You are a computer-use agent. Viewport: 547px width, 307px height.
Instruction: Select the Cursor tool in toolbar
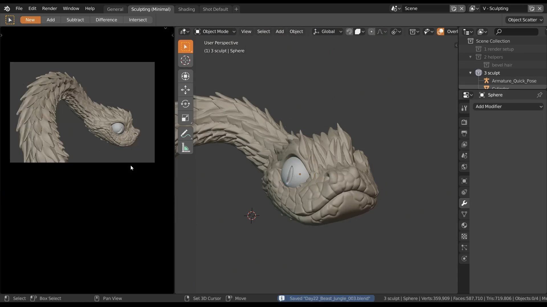point(185,60)
